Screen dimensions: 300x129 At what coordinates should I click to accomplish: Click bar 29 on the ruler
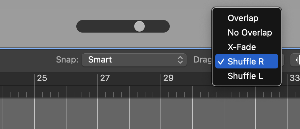[x=168, y=78]
